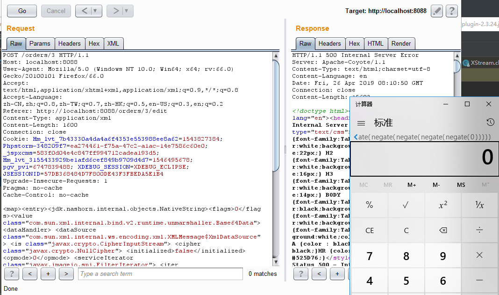Open the Request XML tab
Viewport: 499px width, 295px height.
pos(113,44)
